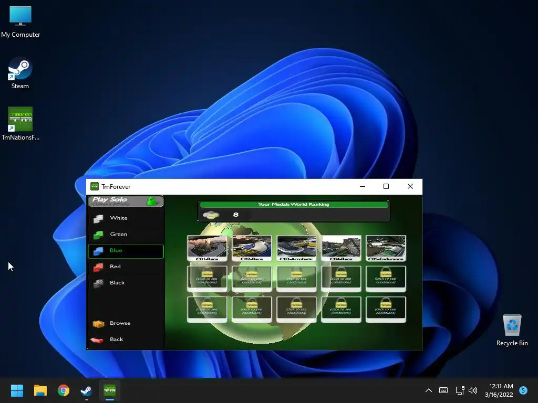
Task: Choose the Blue difficulty label
Action: (x=116, y=250)
